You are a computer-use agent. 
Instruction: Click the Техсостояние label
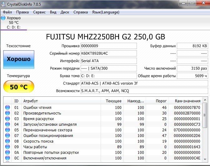click(x=18, y=46)
